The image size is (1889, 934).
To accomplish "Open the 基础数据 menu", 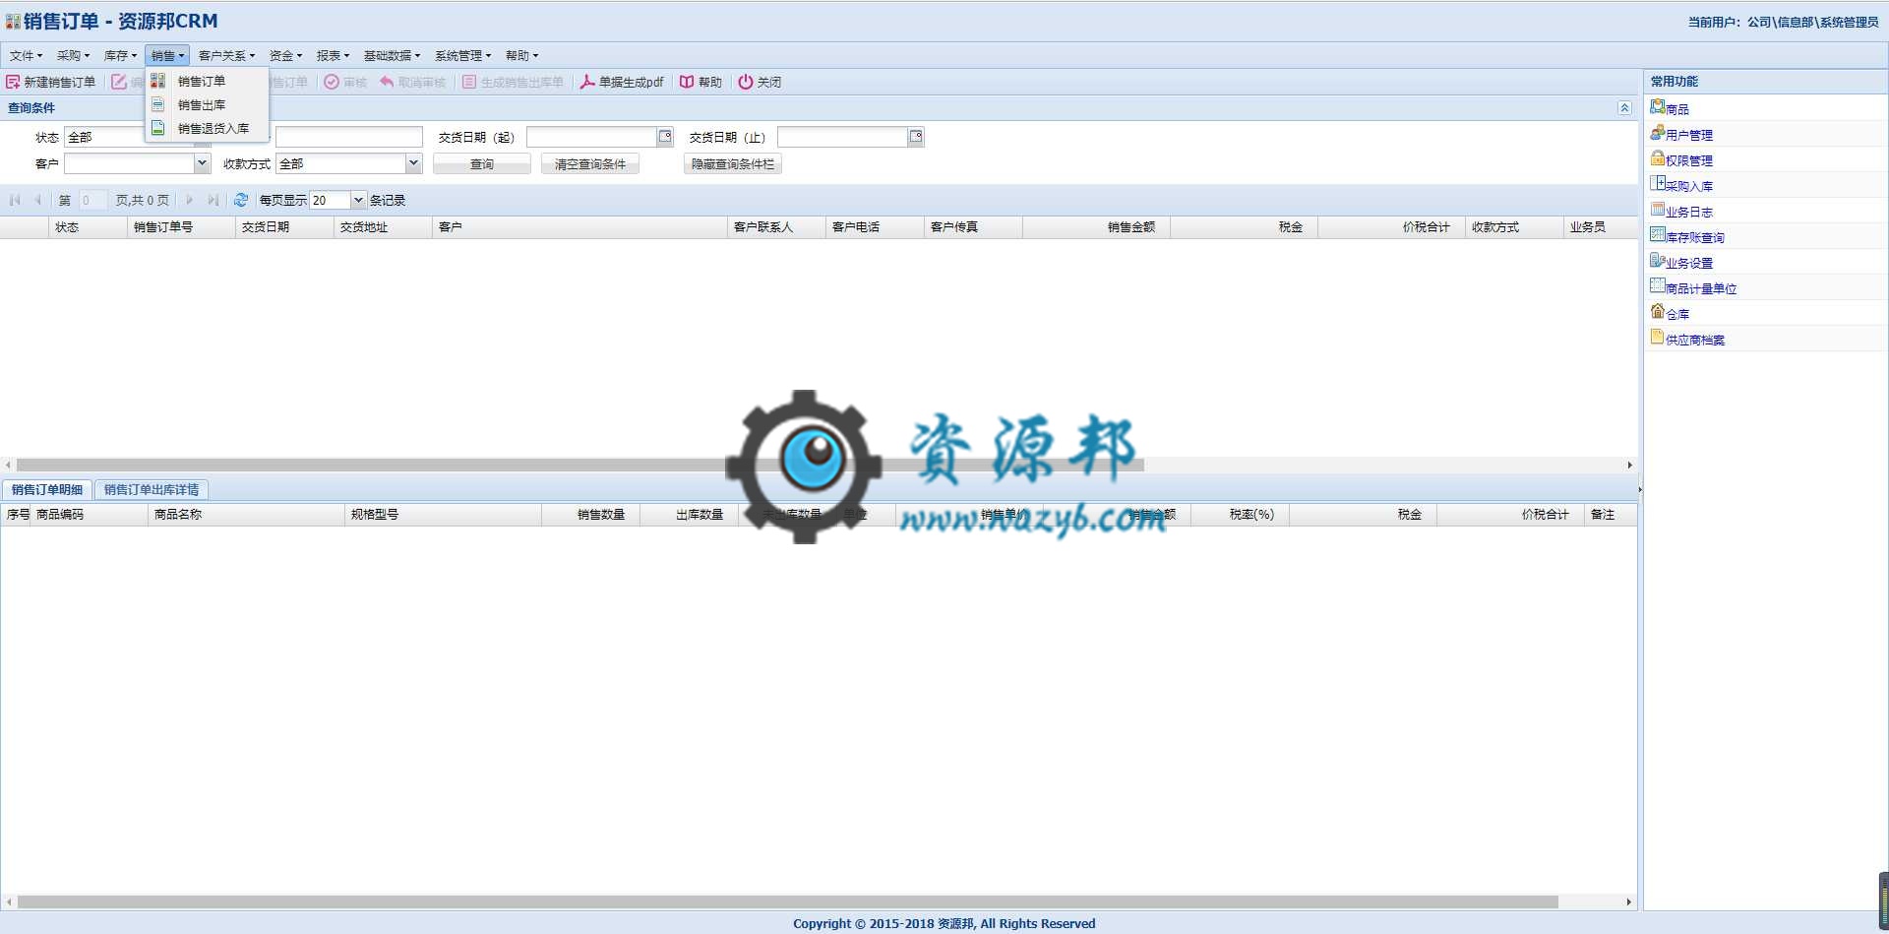I will (x=392, y=55).
